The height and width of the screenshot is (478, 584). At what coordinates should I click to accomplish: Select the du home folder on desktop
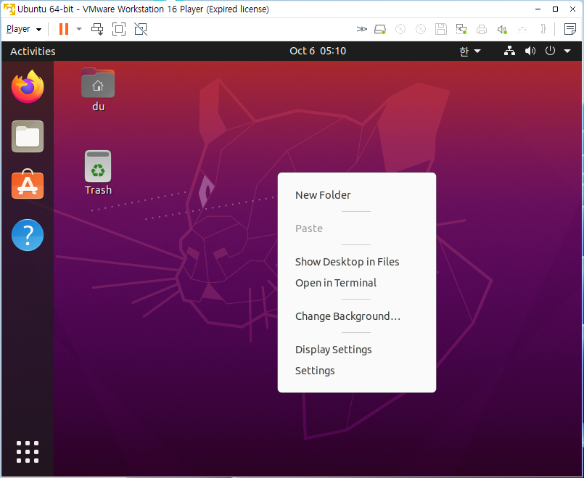pos(98,90)
